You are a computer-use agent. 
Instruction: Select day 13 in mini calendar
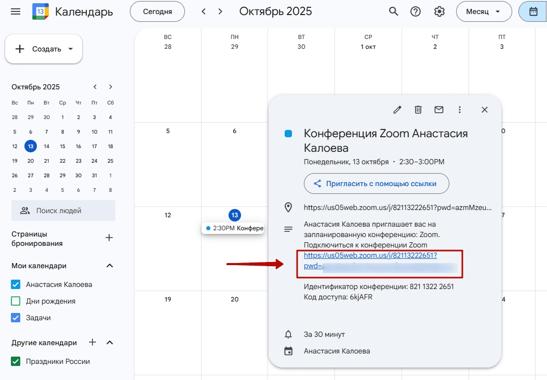pyautogui.click(x=31, y=147)
